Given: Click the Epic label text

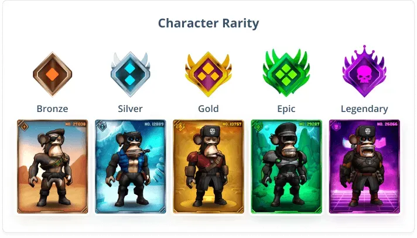Looking at the screenshot, I should (x=286, y=109).
